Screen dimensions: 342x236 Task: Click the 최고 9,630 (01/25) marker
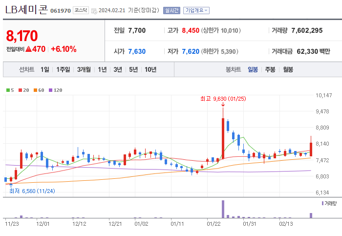[223, 99]
